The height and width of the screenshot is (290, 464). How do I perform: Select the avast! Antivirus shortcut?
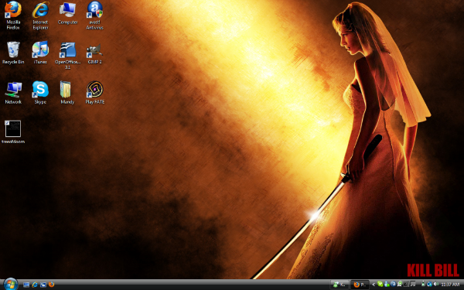[94, 15]
